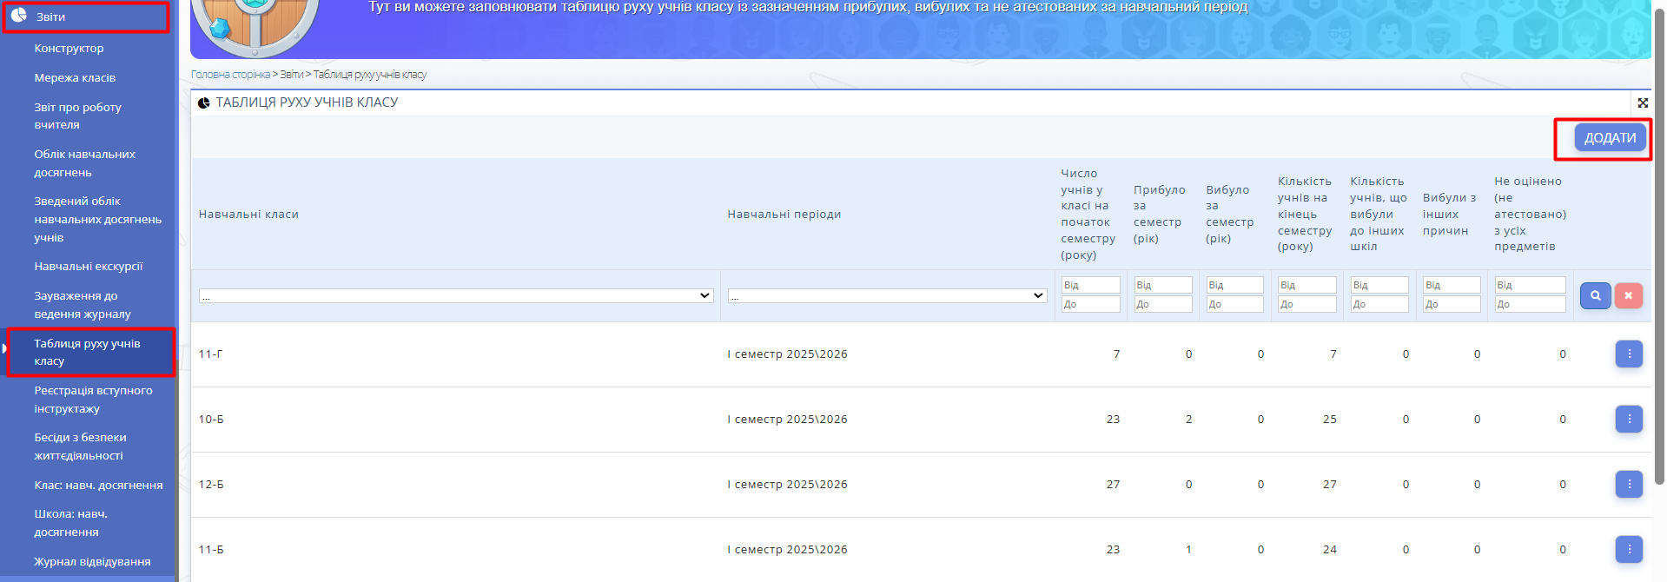The height and width of the screenshot is (582, 1667).
Task: Click the blue search filter icon
Action: (x=1595, y=295)
